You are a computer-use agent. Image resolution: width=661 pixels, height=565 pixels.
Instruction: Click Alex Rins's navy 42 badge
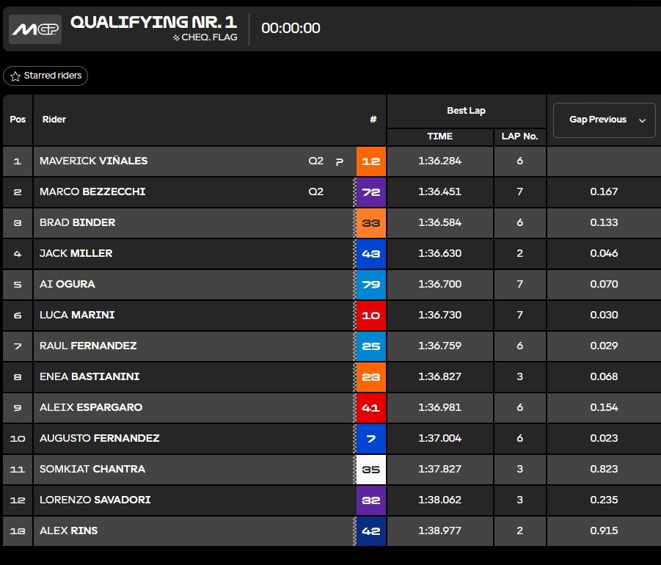(371, 531)
